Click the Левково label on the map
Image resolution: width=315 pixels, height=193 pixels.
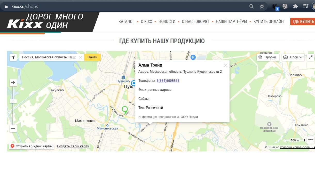pyautogui.click(x=295, y=75)
